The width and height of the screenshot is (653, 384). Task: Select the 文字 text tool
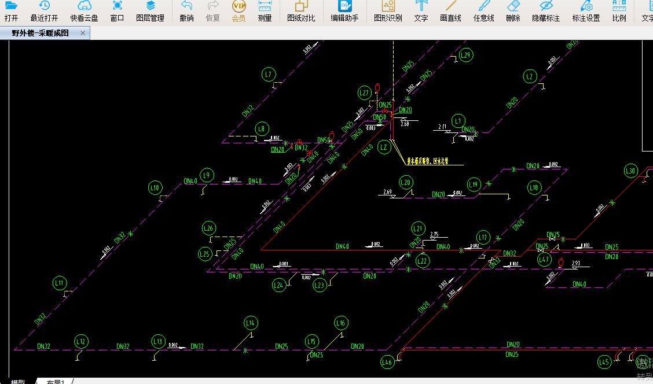point(421,12)
